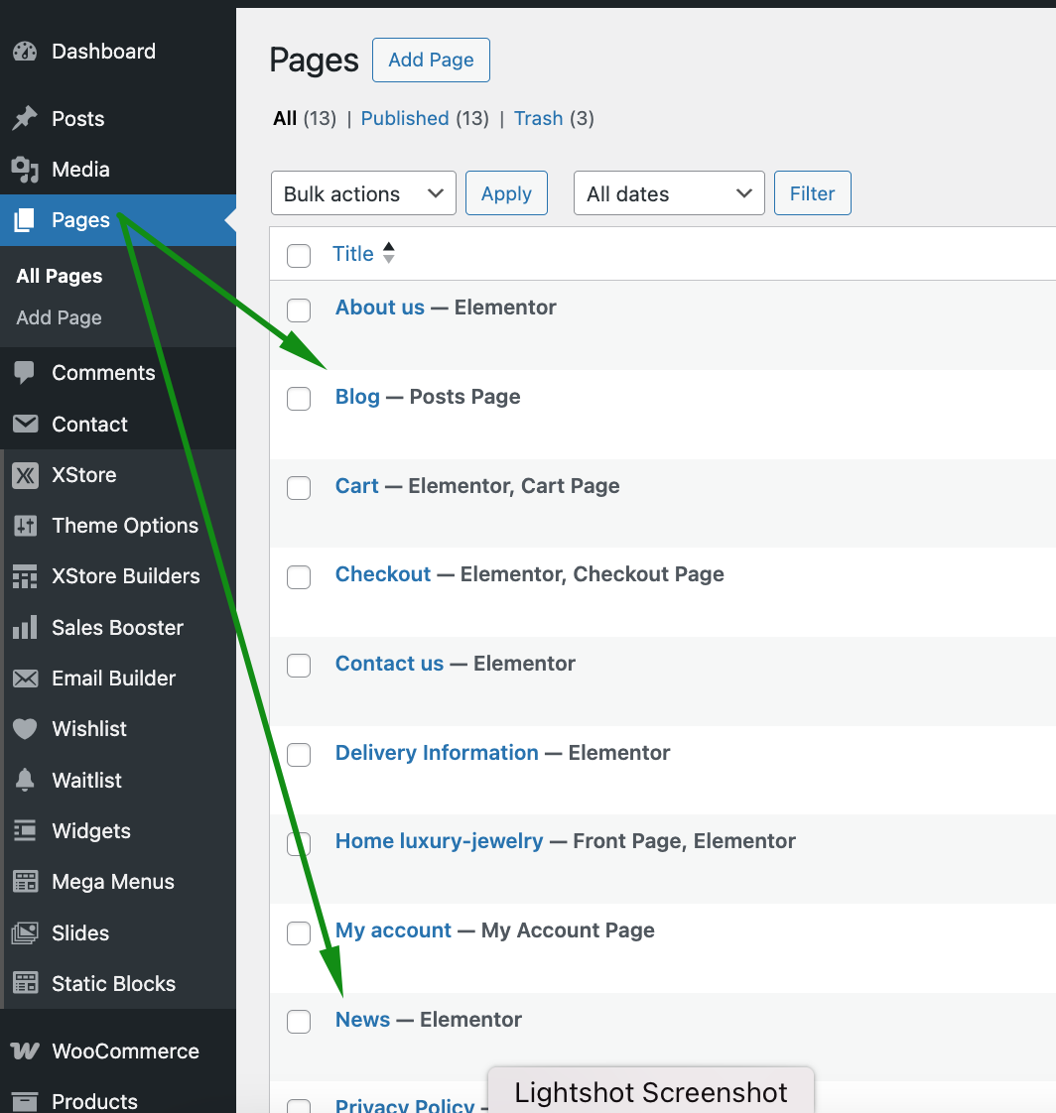
Task: Open Theme Options menu label
Action: click(x=125, y=526)
